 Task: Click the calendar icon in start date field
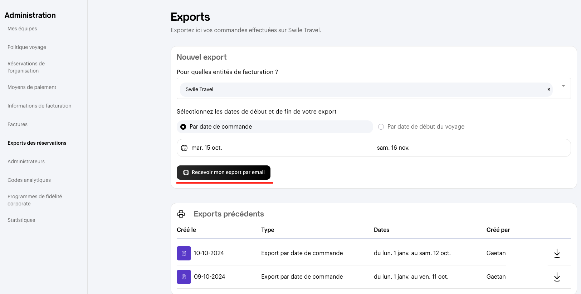coord(184,148)
